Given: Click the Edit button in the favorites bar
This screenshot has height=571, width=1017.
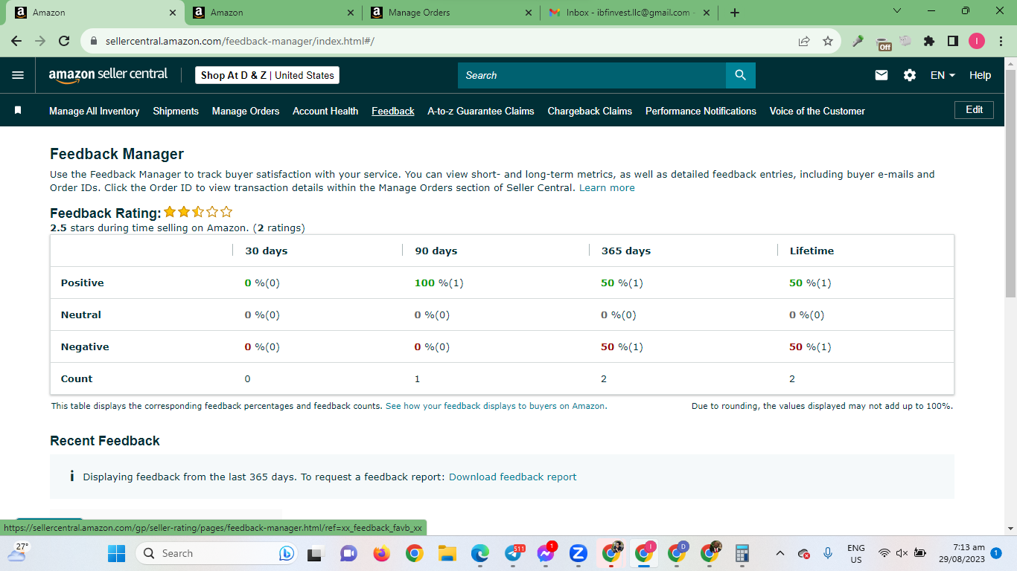Looking at the screenshot, I should (x=975, y=110).
